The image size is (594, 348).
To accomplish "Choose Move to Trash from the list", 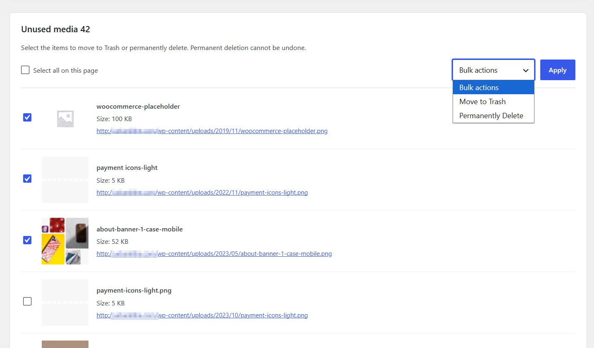I will [x=494, y=102].
